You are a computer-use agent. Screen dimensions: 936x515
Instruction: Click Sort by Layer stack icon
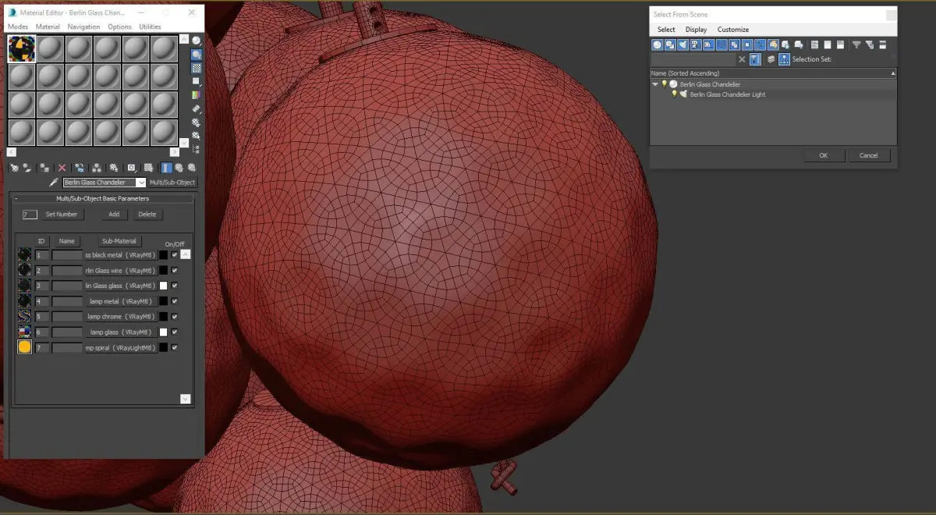(x=771, y=59)
